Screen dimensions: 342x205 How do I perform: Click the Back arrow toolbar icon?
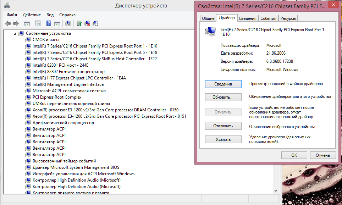[x=8, y=23]
